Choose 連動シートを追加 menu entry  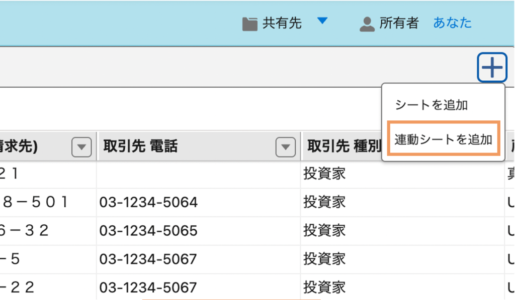[x=443, y=139]
